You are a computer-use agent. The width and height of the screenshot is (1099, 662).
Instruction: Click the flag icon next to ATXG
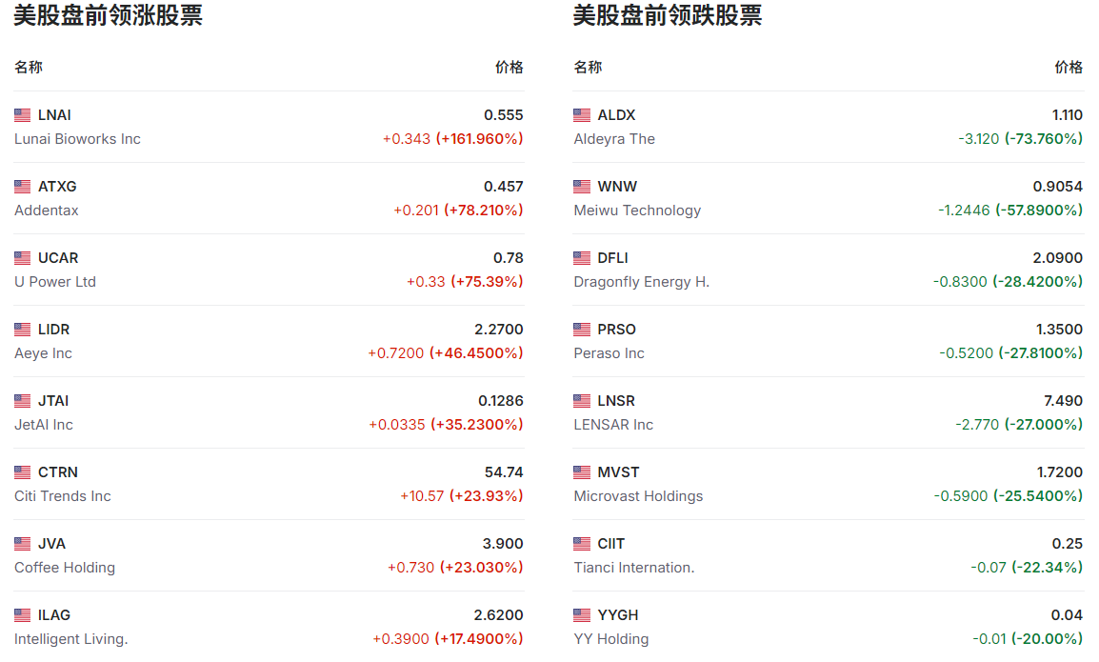click(x=23, y=187)
